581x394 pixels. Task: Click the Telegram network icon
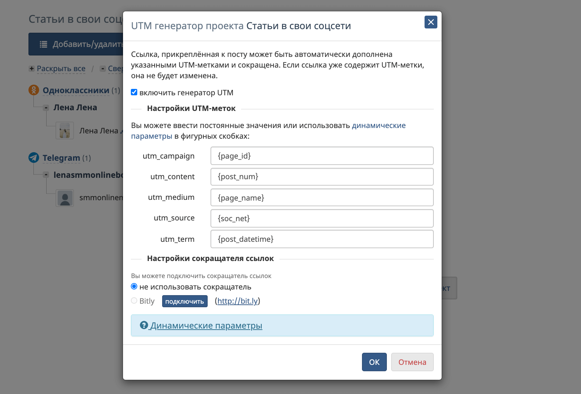click(x=34, y=158)
